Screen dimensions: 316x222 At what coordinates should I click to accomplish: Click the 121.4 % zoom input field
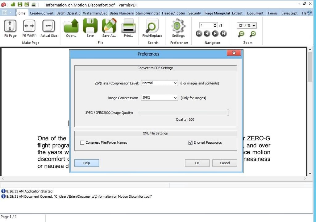point(244,26)
